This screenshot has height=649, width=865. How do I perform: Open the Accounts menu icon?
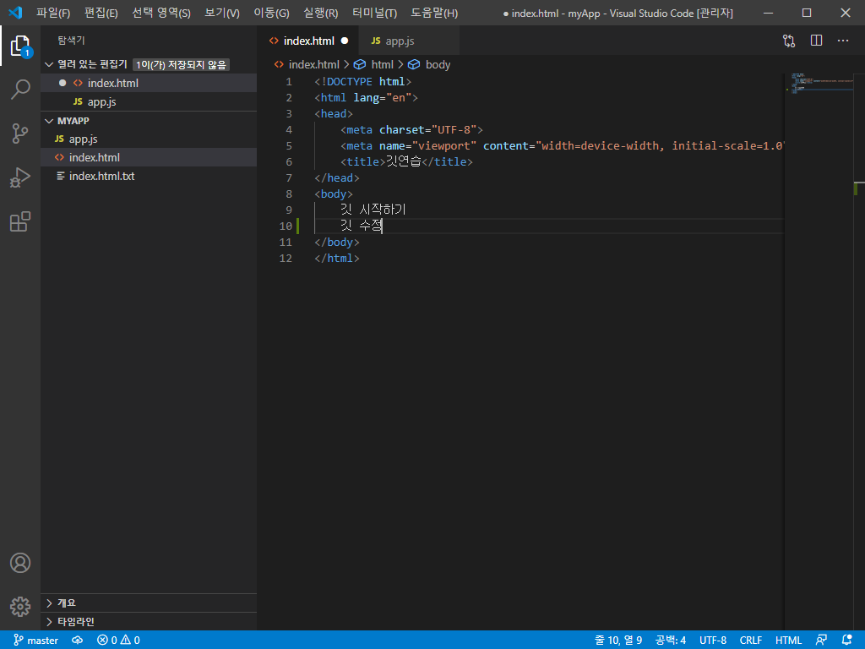[20, 562]
